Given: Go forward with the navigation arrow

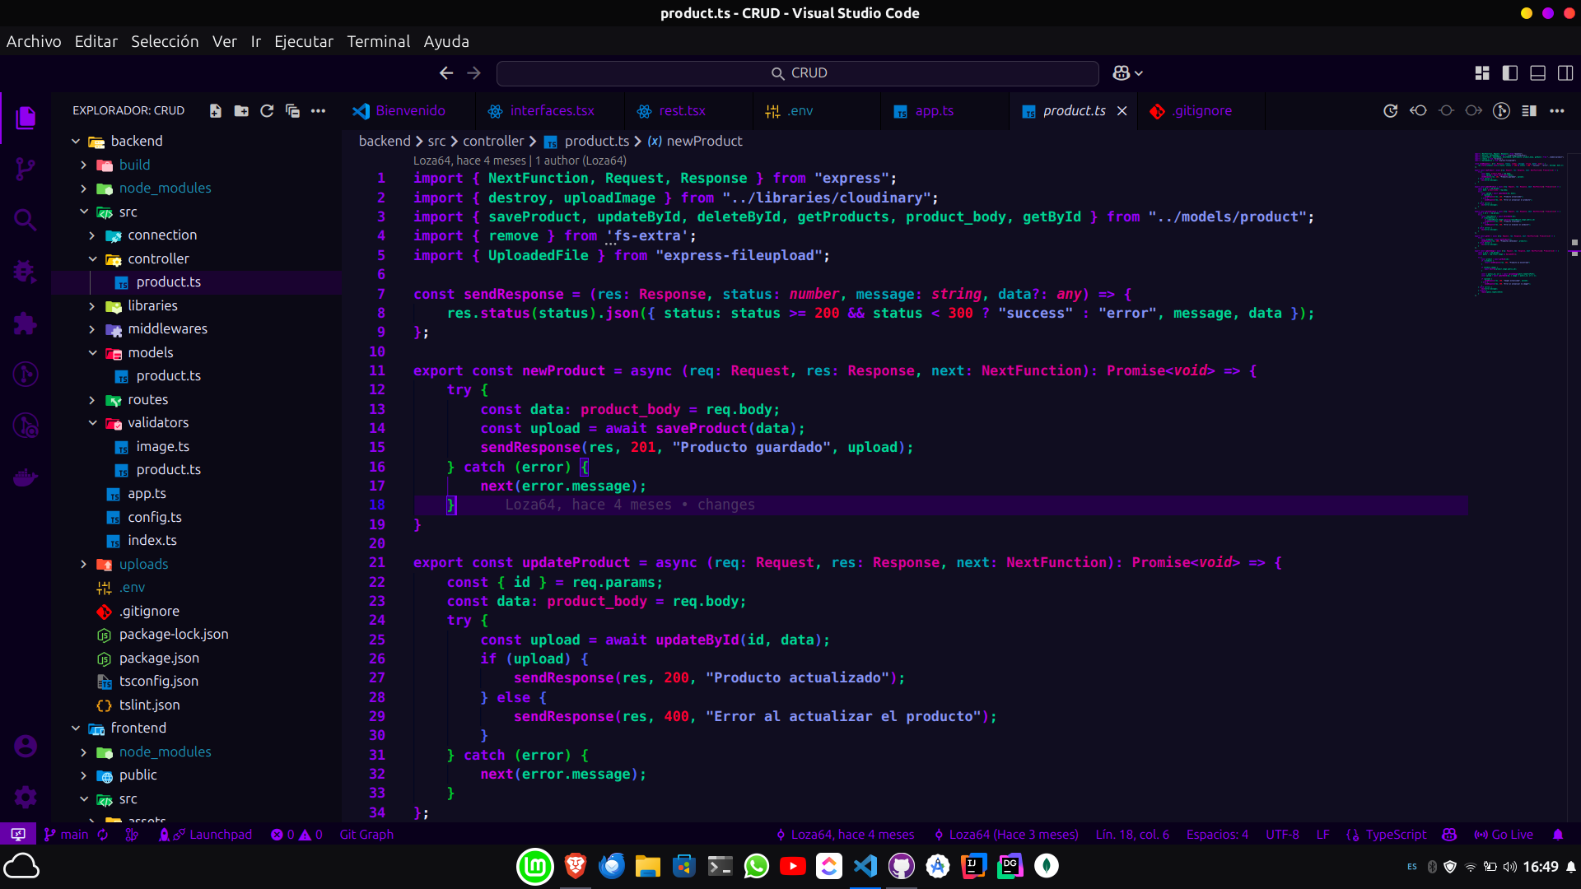Looking at the screenshot, I should coord(473,73).
